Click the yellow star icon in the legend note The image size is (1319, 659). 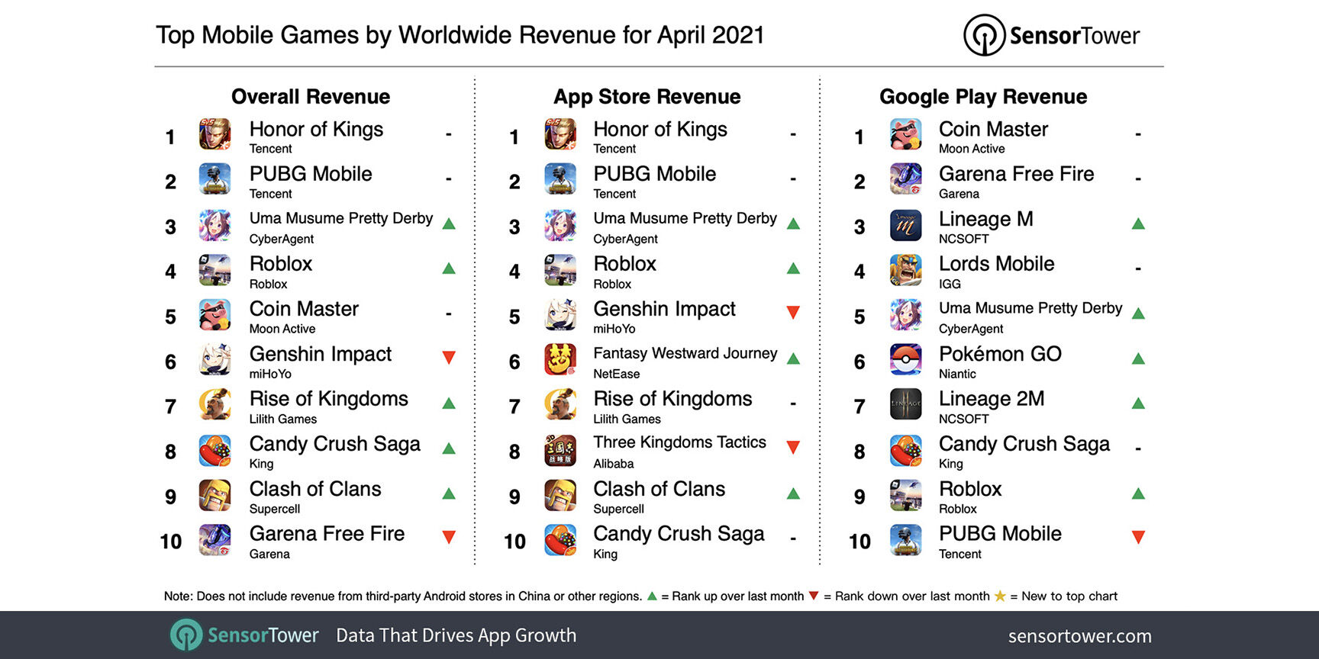(1000, 596)
